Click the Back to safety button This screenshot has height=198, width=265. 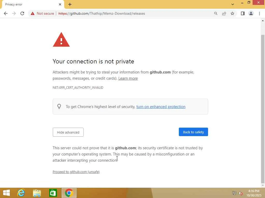click(x=193, y=132)
